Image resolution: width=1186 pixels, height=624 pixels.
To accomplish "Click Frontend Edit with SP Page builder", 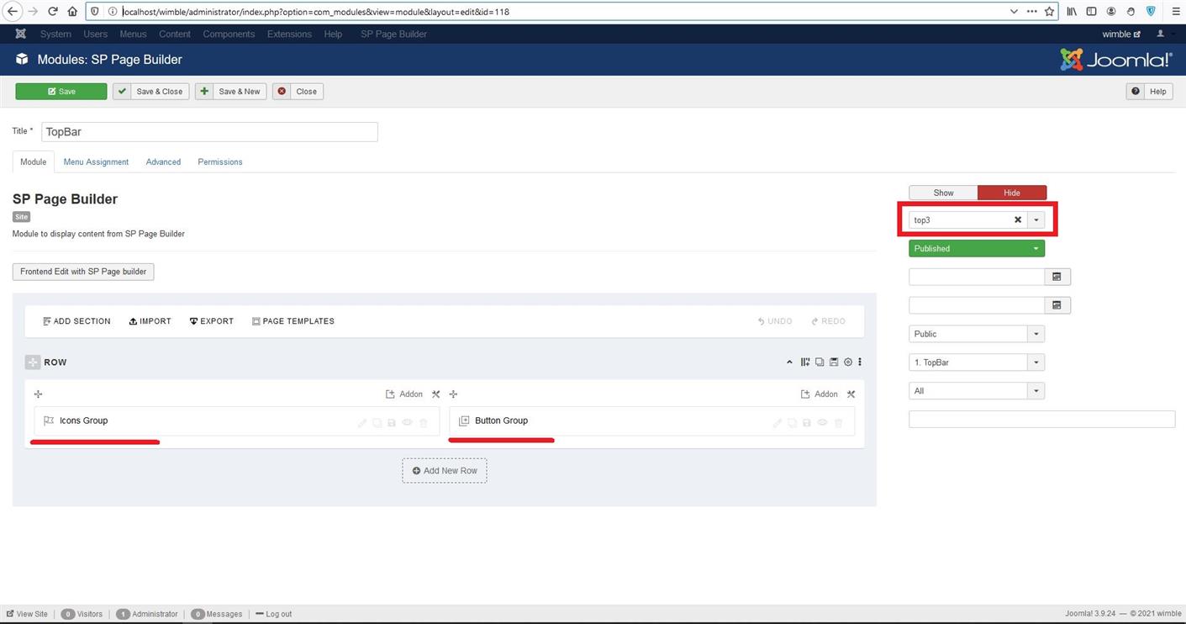I will (x=83, y=272).
